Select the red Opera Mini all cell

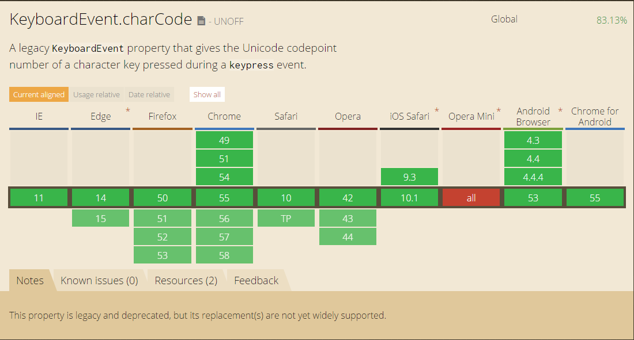[x=471, y=198]
